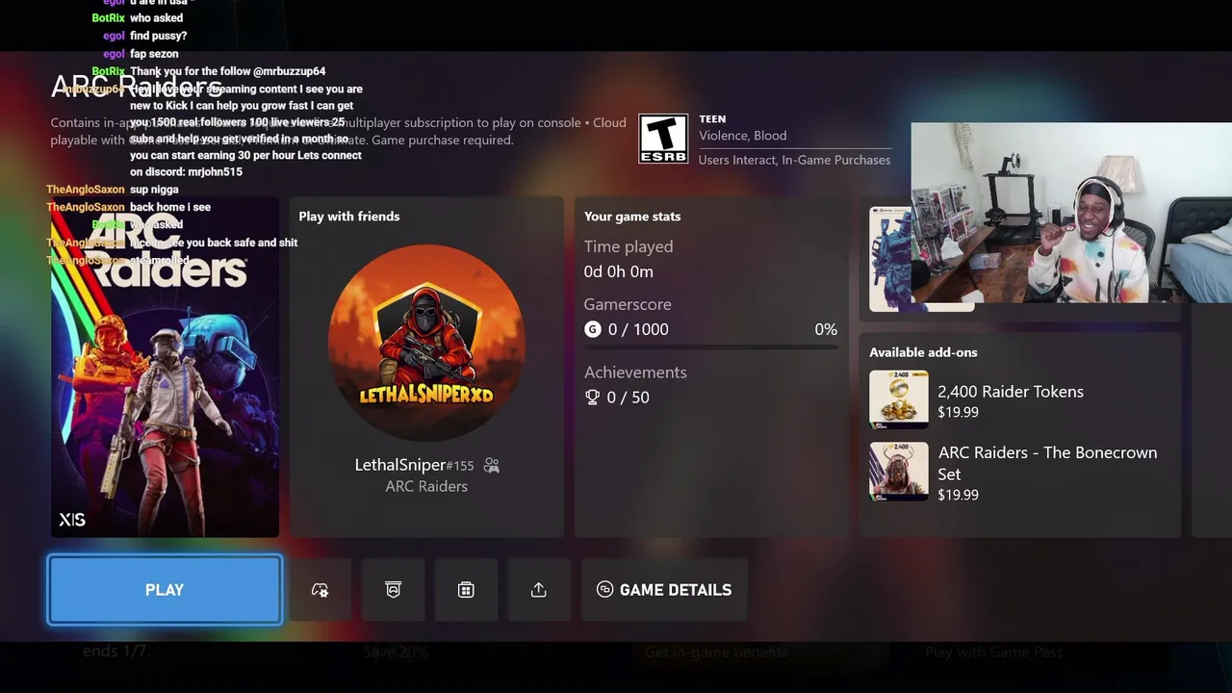Screen dimensions: 1232x693
Task: Click the share upload arrow icon
Action: [x=539, y=590]
